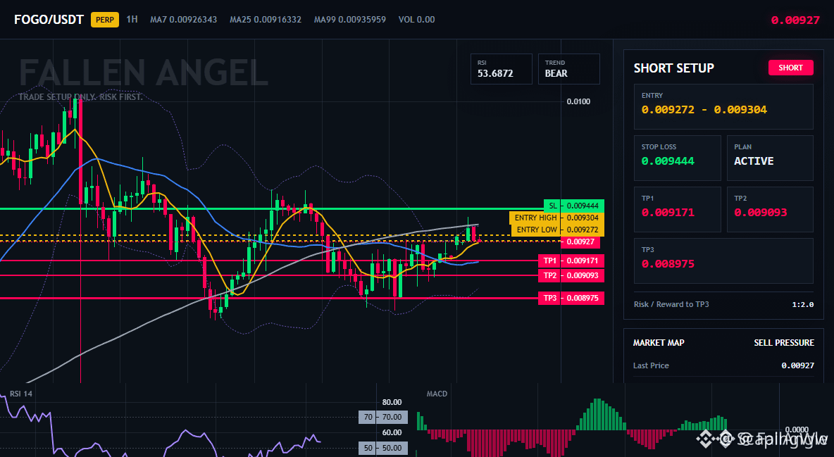Click the FOGO/USDT pair title
Screen dimensions: 834x457
point(49,20)
